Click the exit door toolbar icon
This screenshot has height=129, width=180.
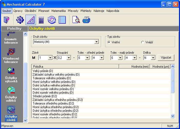tap(6, 20)
